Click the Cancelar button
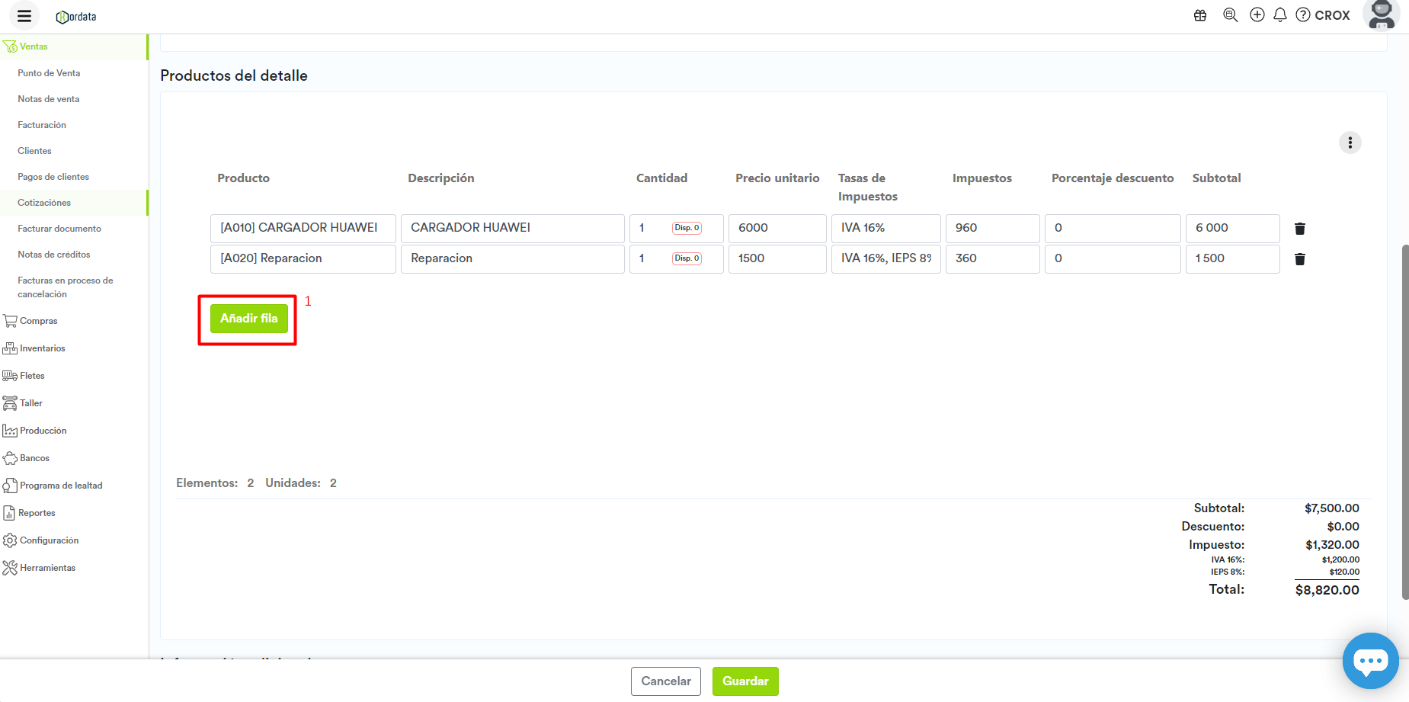This screenshot has width=1409, height=702. coord(665,681)
